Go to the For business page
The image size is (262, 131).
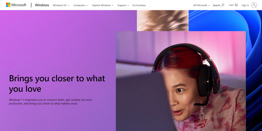tap(139, 5)
